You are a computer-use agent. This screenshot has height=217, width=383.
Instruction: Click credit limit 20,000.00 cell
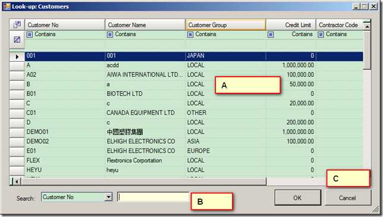(x=291, y=103)
